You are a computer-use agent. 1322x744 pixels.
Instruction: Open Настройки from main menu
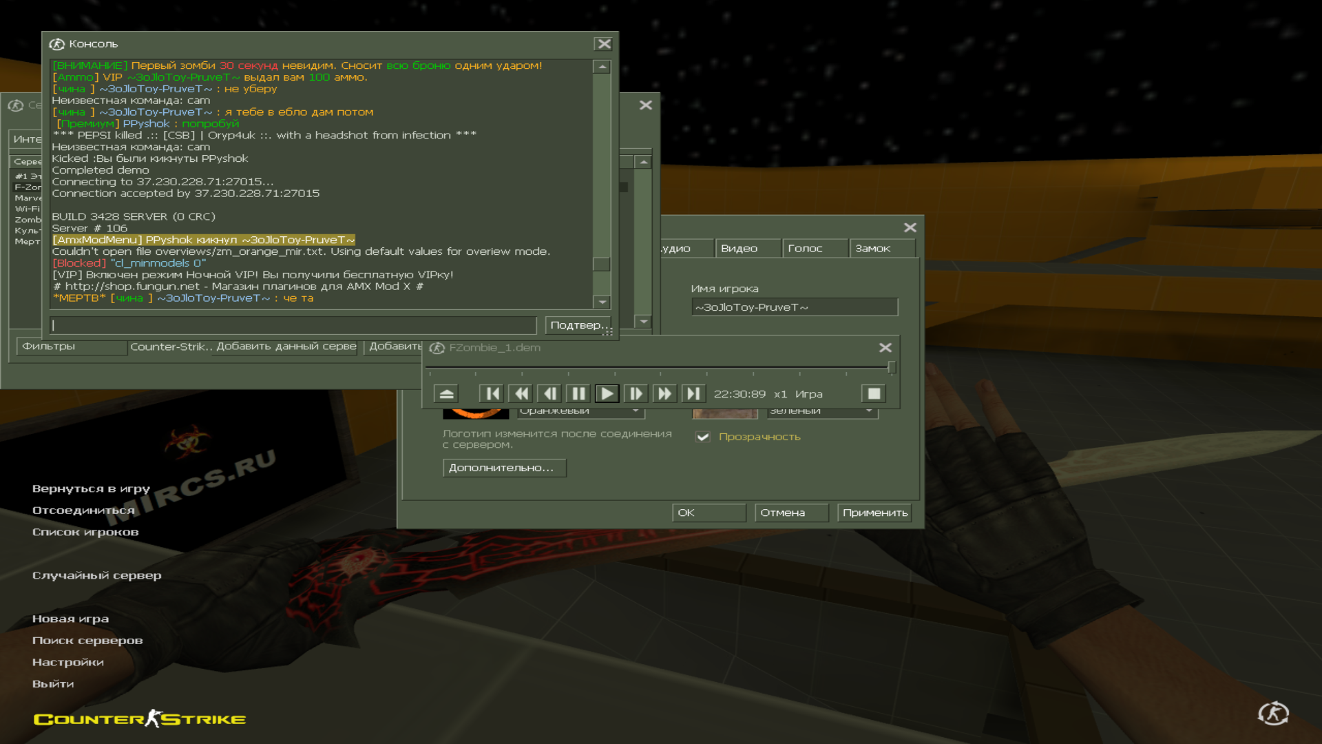[68, 662]
